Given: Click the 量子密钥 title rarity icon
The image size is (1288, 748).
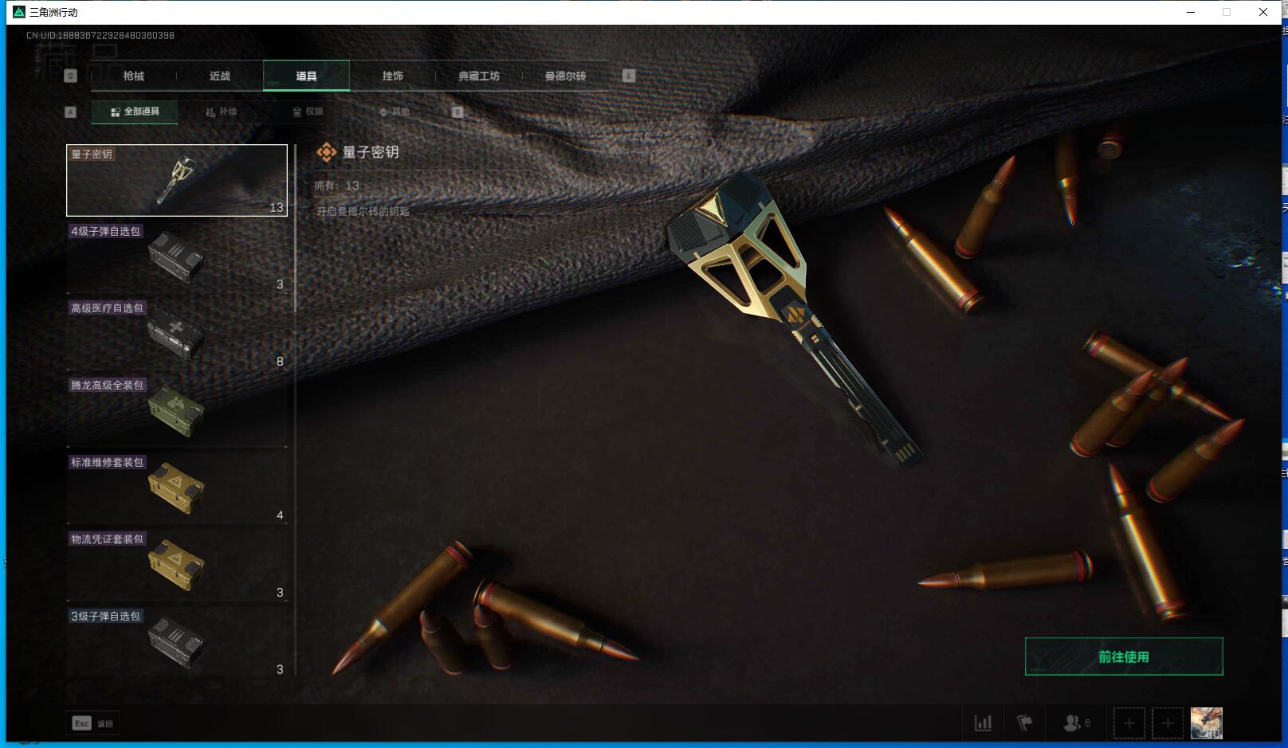Looking at the screenshot, I should pos(326,152).
